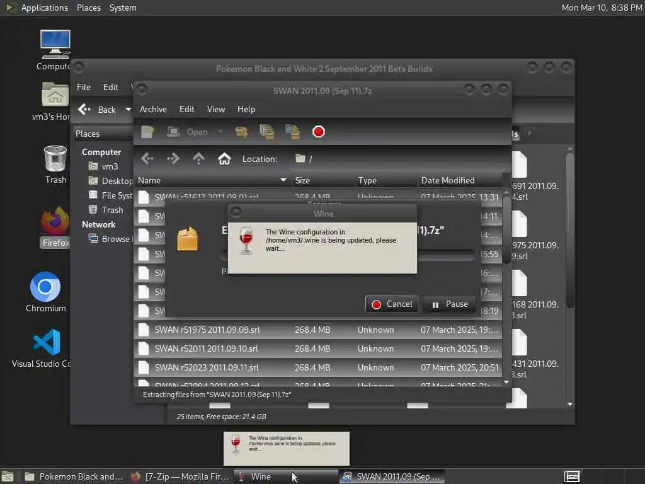Select SWAN r51975 2011.09.09.srl file
645x484 pixels.
(318, 330)
